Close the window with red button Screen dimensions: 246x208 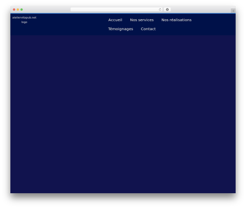pos(14,9)
